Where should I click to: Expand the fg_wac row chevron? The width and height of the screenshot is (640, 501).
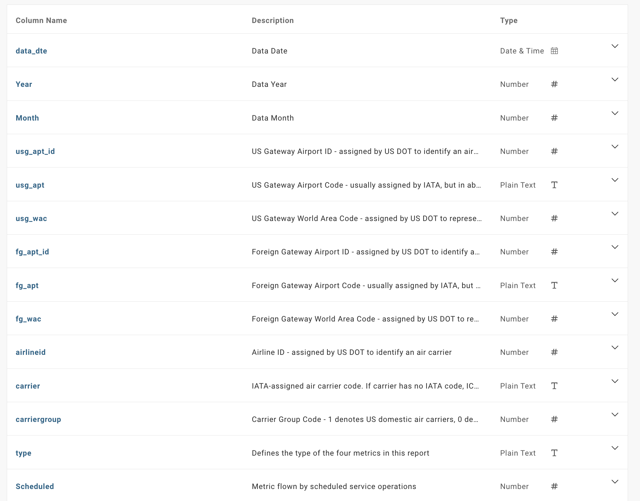click(x=615, y=314)
